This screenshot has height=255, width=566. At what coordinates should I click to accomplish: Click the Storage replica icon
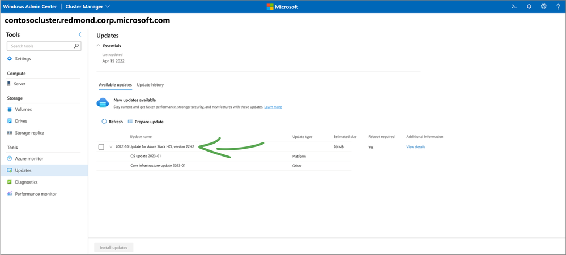tap(10, 133)
